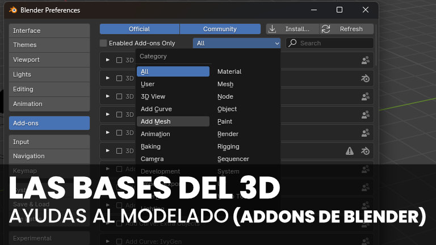This screenshot has width=436, height=245.
Task: Click the warning triangle icon on sixth row
Action: (350, 151)
